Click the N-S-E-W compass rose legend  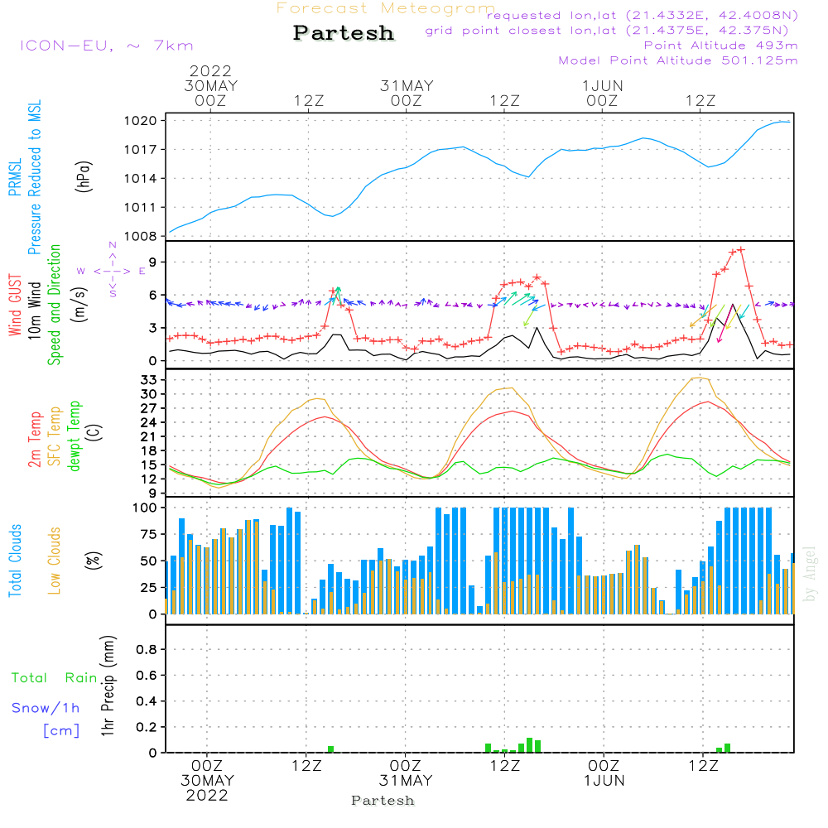coord(112,271)
